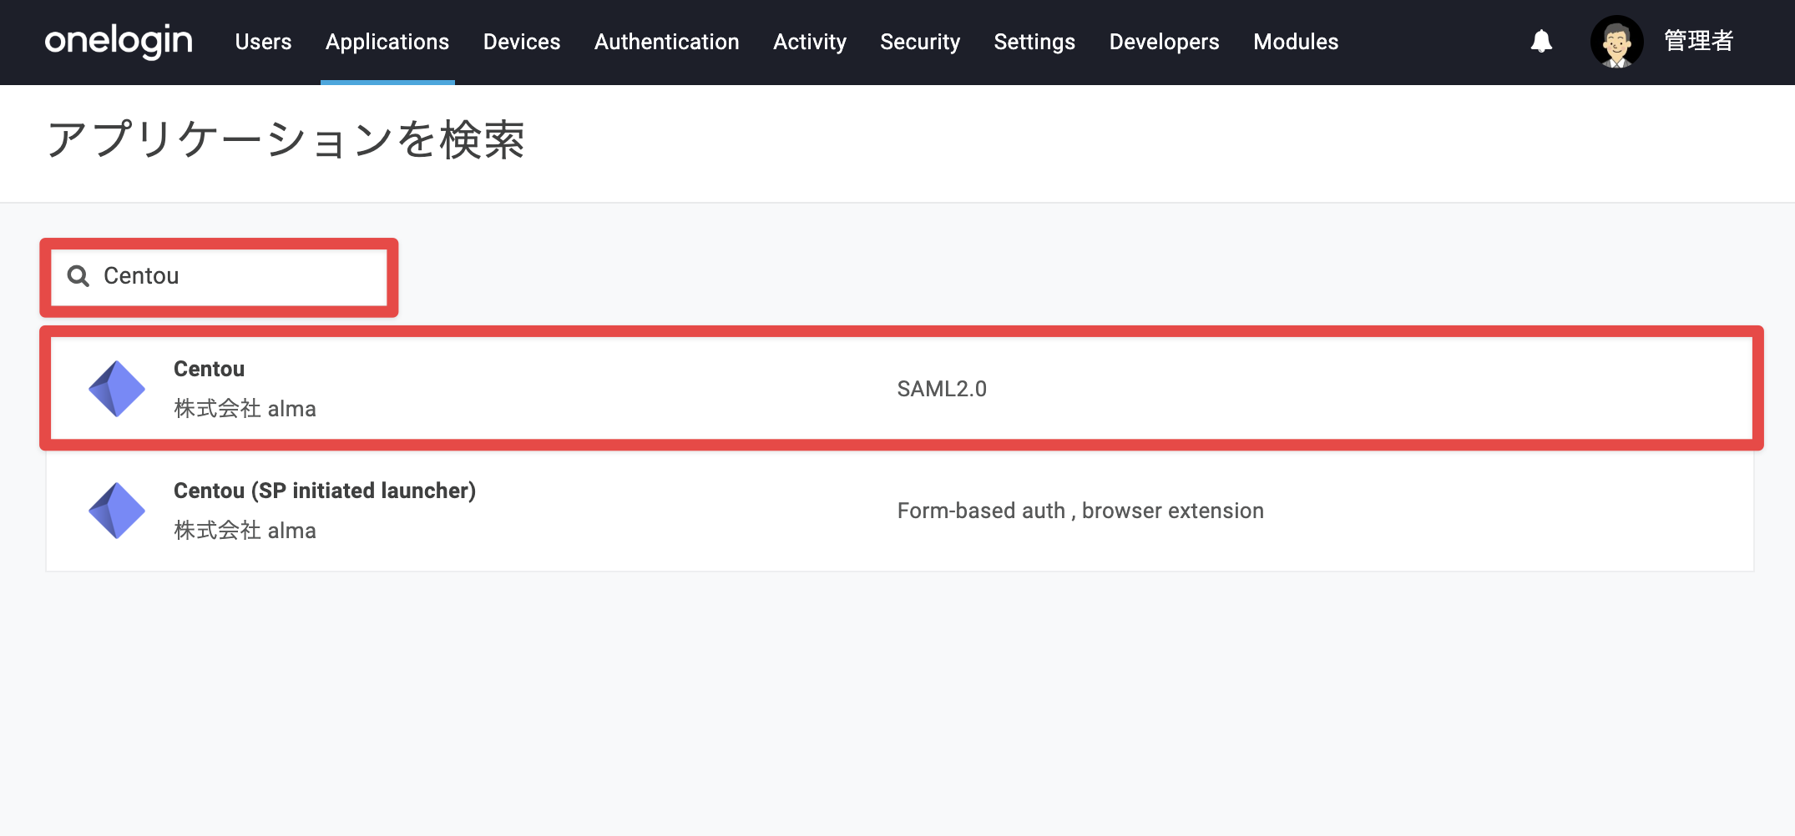Click the SAML2.0 label
The height and width of the screenshot is (836, 1795).
point(942,389)
